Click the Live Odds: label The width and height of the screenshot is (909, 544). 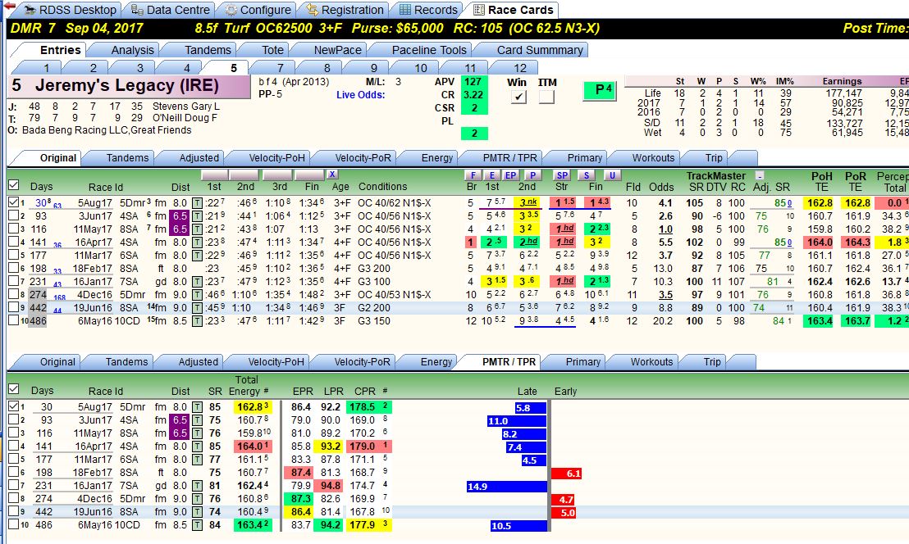pyautogui.click(x=361, y=95)
